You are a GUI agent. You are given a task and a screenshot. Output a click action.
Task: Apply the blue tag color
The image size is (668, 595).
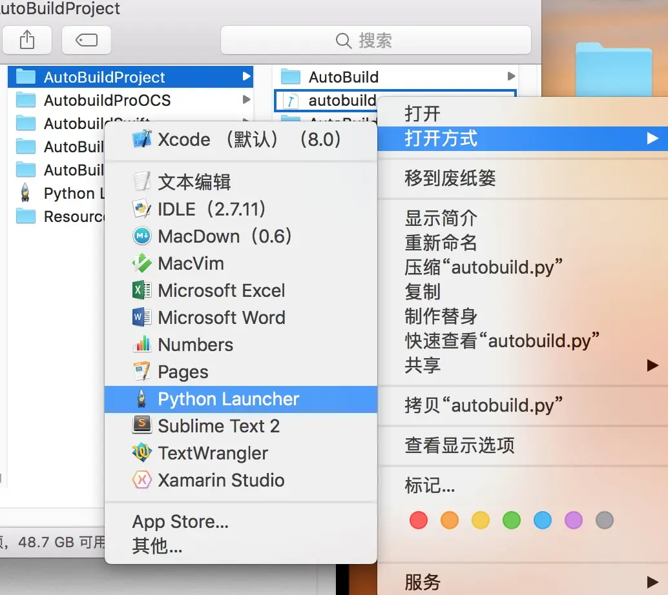pyautogui.click(x=543, y=520)
